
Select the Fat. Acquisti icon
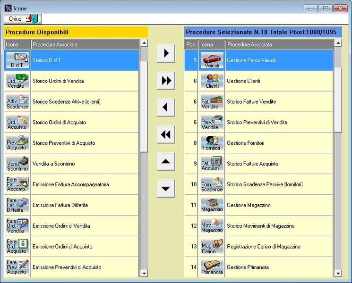coord(212,164)
